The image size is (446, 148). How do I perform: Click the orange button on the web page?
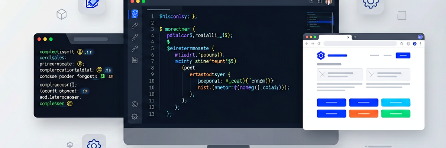(x=364, y=114)
